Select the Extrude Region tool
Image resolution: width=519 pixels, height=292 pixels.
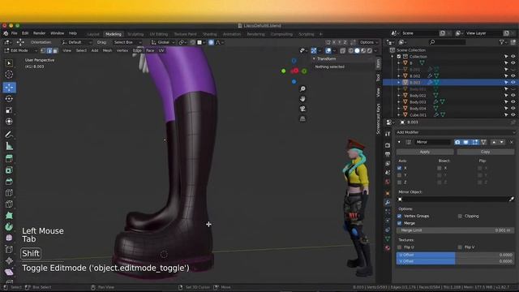[x=9, y=159]
